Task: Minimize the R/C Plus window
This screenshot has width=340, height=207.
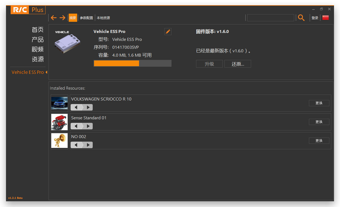Action: click(x=314, y=9)
